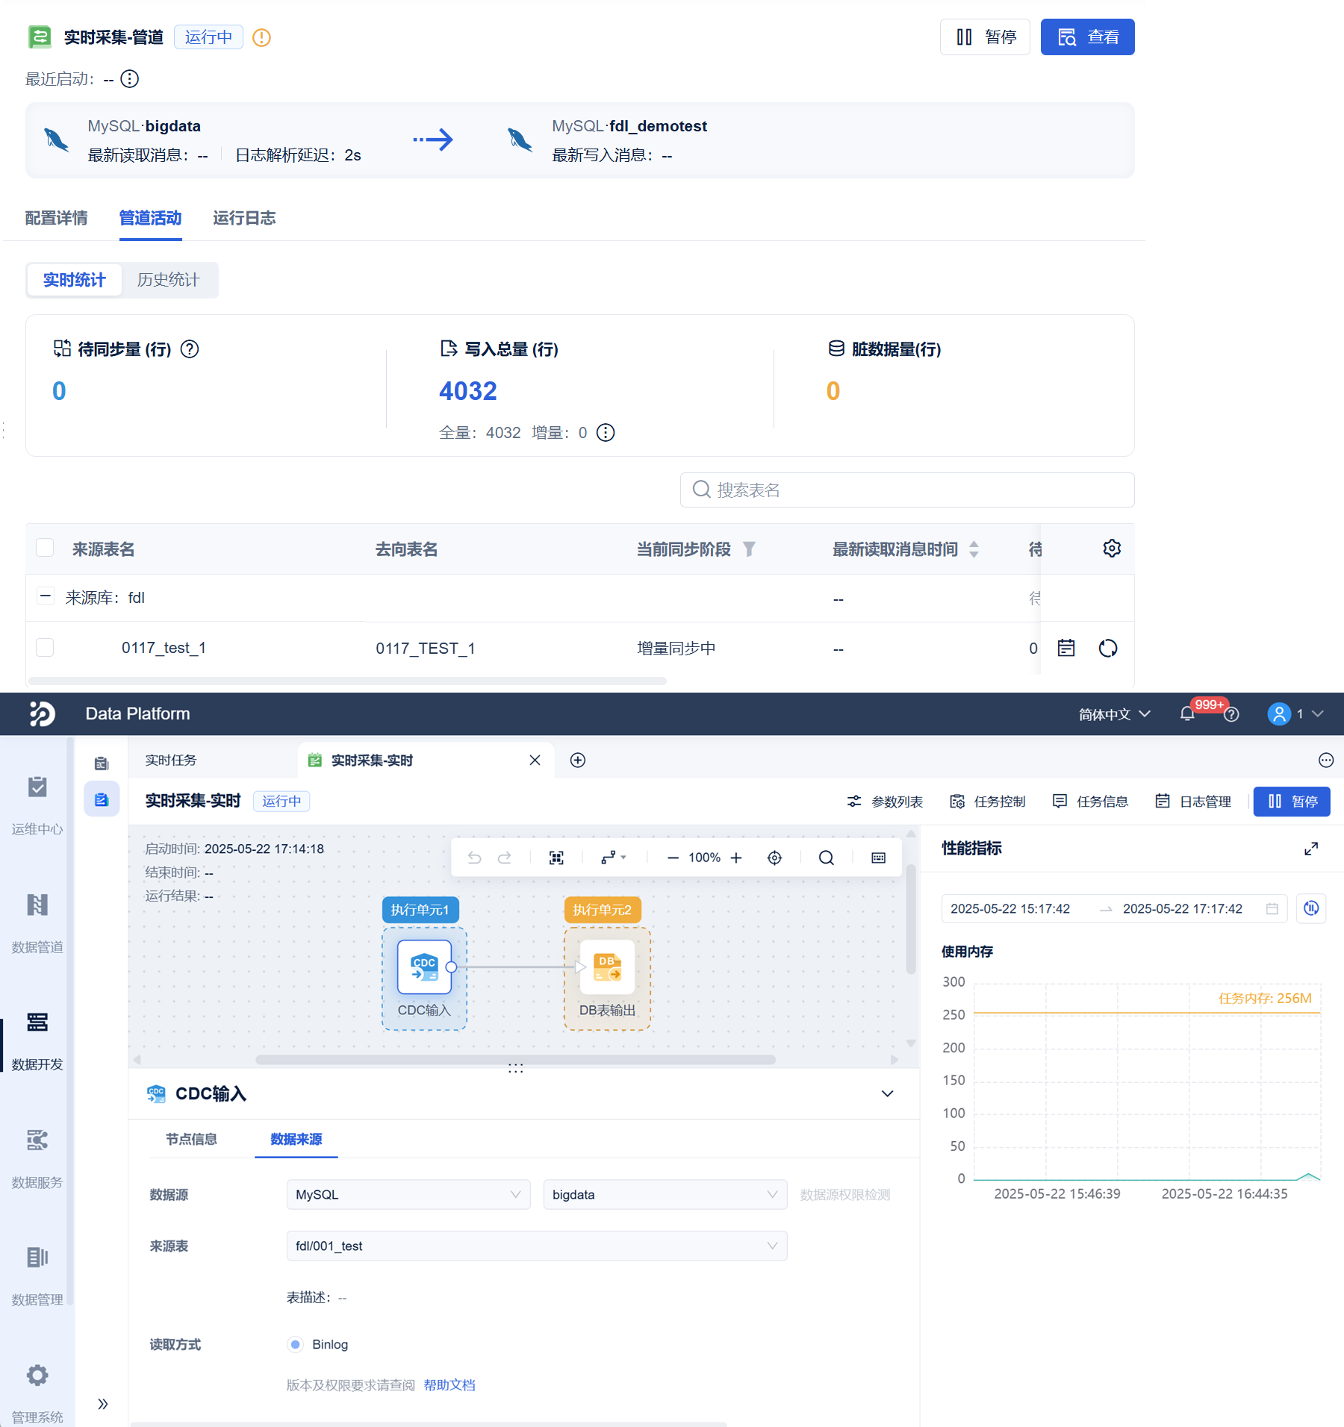Click canvas horizontal scrollbar
The height and width of the screenshot is (1427, 1344).
click(515, 1060)
